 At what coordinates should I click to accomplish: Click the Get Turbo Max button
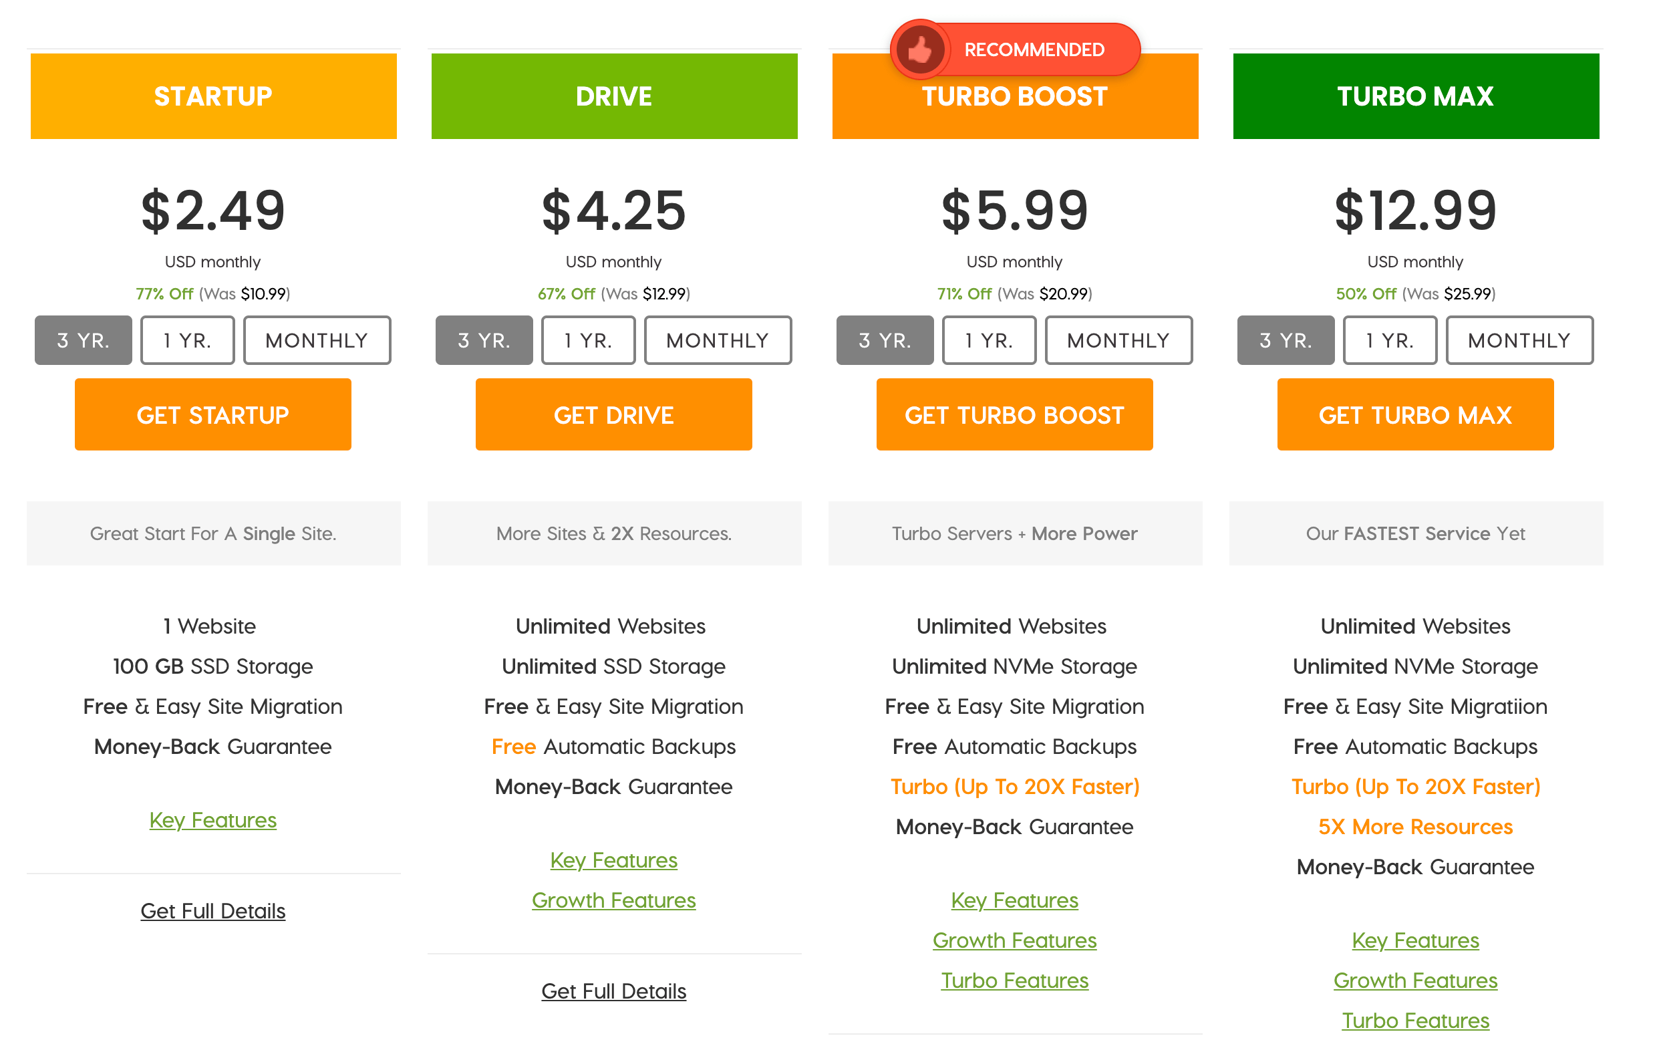tap(1415, 415)
